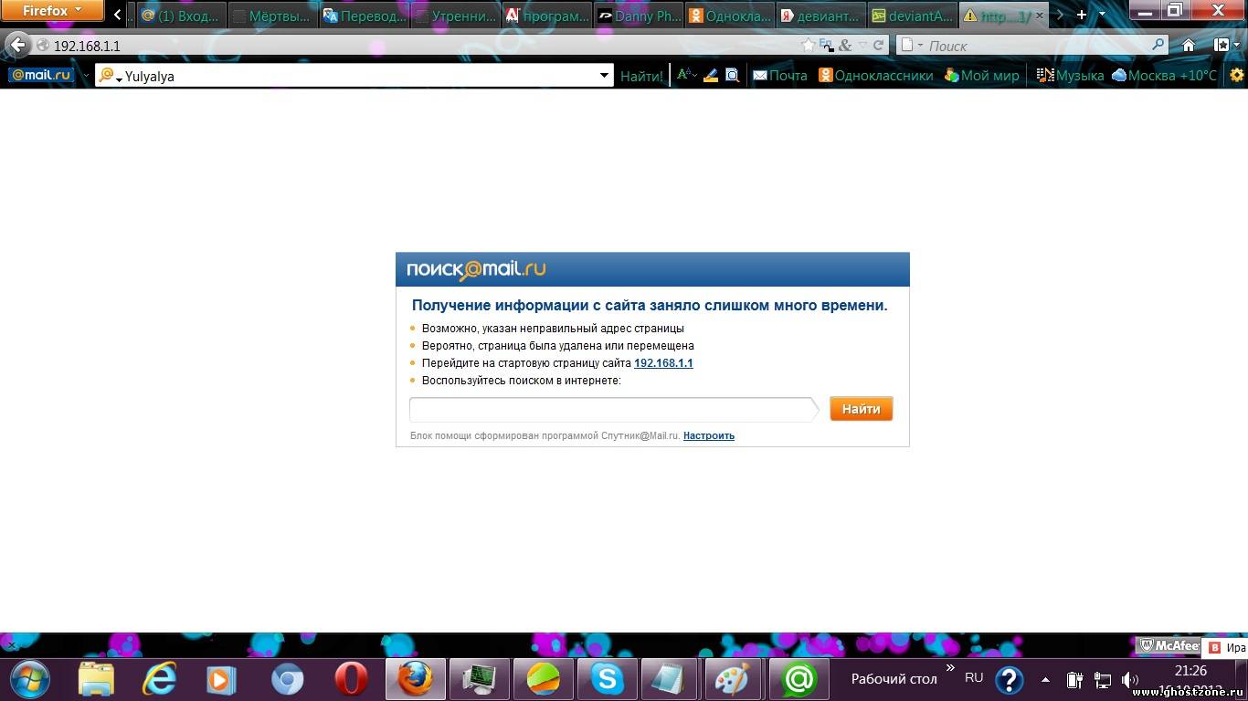
Task: Open the text zoom tool in Mail.ru toolbar
Action: pos(686,76)
